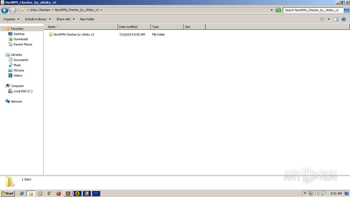Show hidden tray icons arrow
The height and width of the screenshot is (197, 350).
(x=305, y=193)
